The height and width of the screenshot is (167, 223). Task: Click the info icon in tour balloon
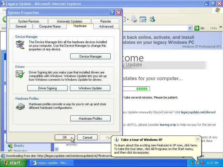(117, 140)
